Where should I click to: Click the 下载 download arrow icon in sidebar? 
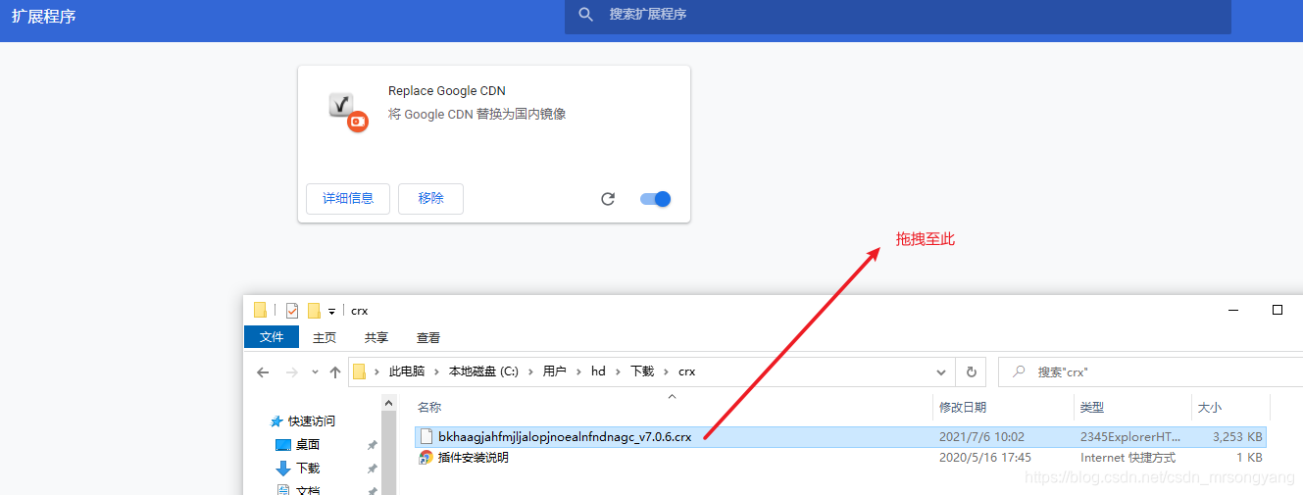point(283,469)
